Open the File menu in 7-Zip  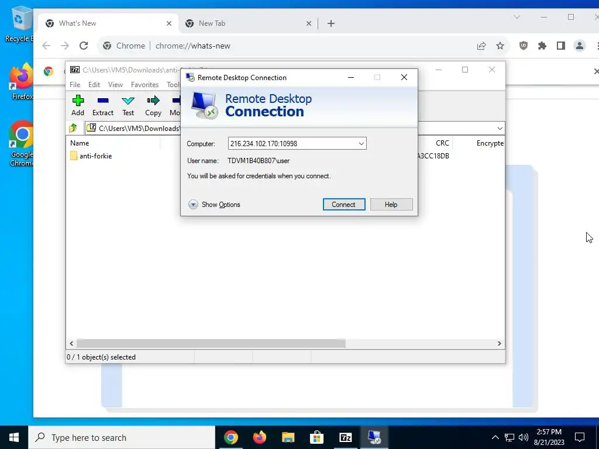coord(75,85)
